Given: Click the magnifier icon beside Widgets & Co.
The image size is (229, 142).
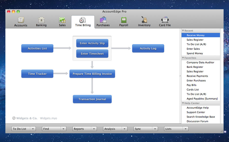Looking at the screenshot, I should click(14, 118).
